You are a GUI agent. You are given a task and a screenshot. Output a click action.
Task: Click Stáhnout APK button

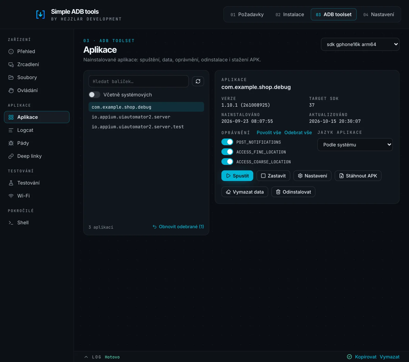(x=358, y=176)
